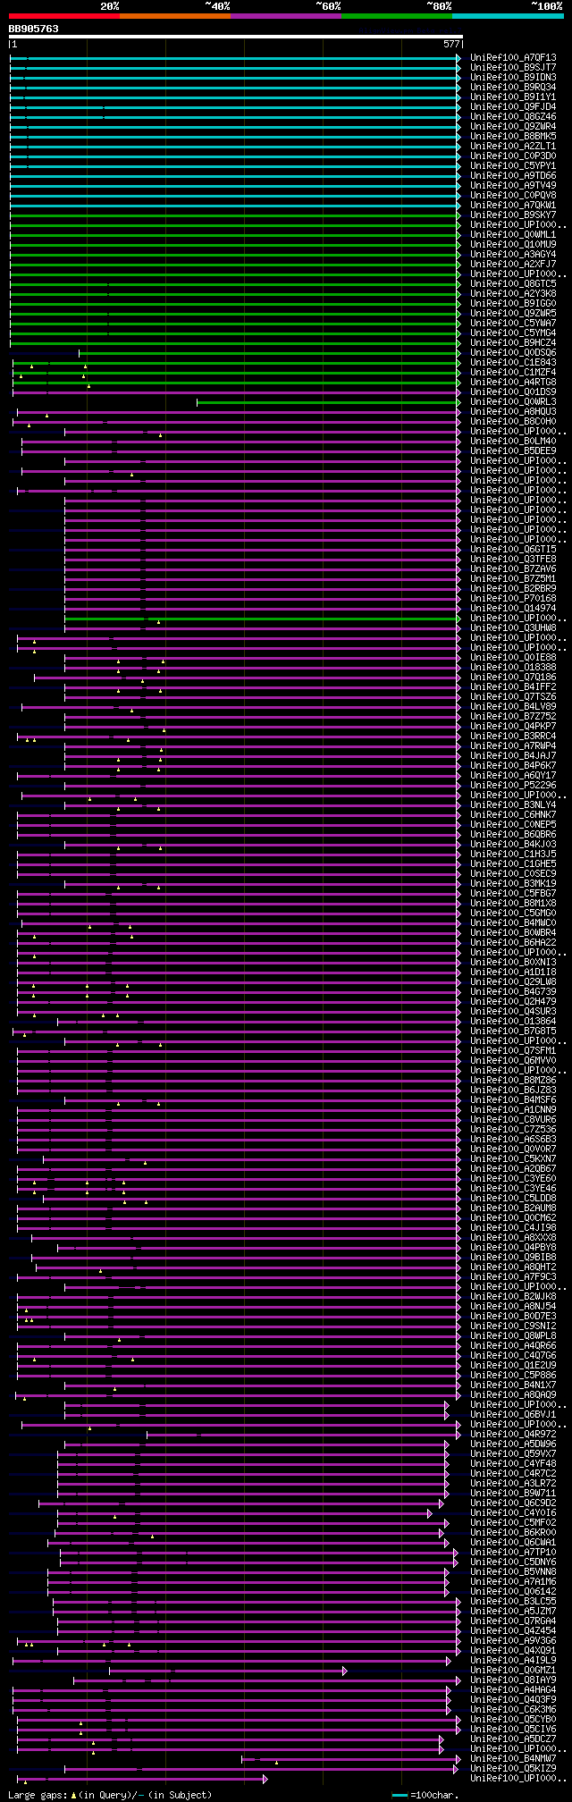This screenshot has height=1802, width=572.
Task: Click short green alignment bar for UniRef100_Q0WRL3
Action: (329, 402)
